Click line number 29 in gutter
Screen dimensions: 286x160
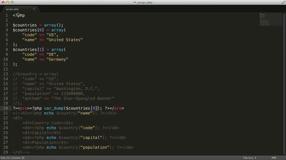(x=5, y=152)
